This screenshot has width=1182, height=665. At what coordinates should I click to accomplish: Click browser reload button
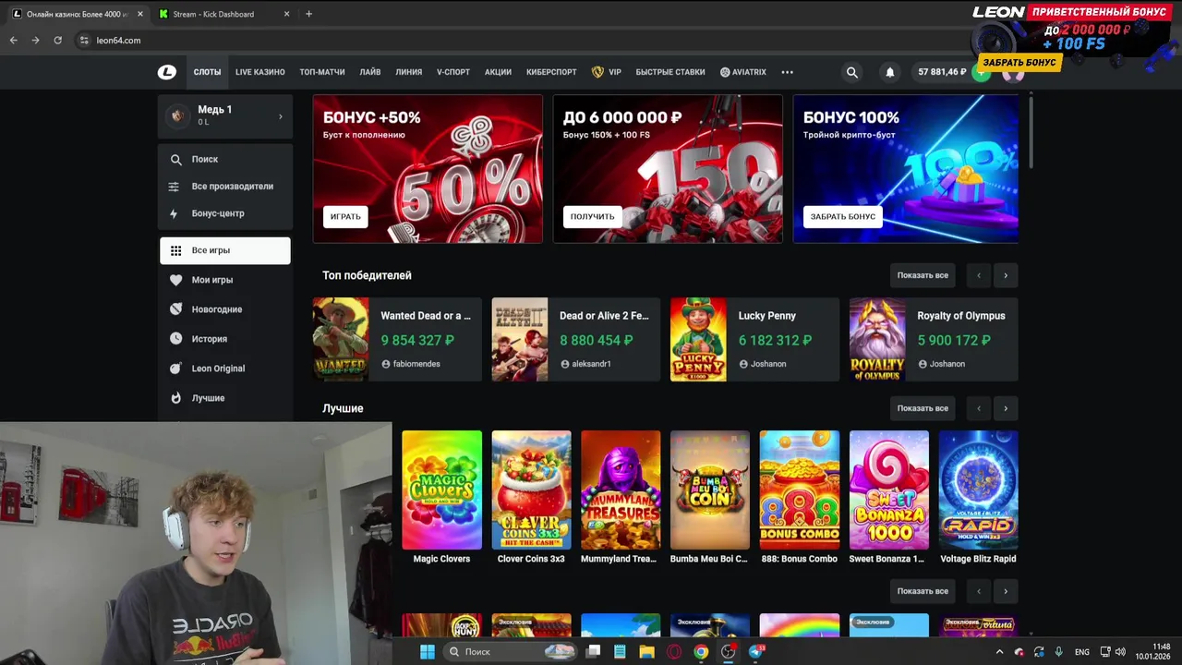(x=57, y=41)
